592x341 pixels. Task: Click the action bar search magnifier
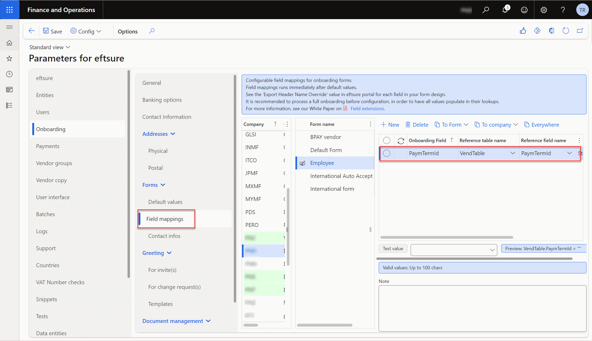(x=152, y=31)
